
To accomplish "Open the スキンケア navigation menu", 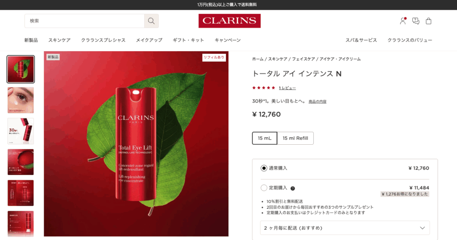I will click(x=59, y=40).
